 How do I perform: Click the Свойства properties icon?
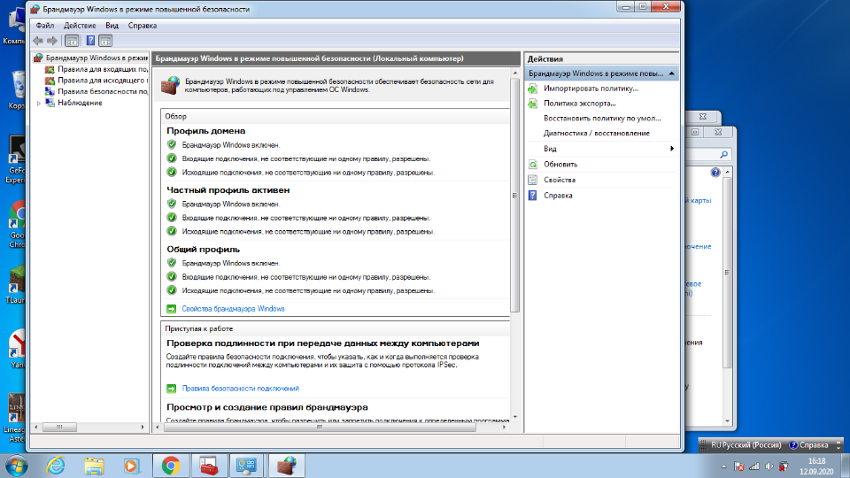[x=533, y=180]
